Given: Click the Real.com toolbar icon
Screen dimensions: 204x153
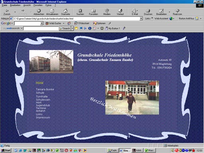Looking at the screenshot, I should click(x=177, y=12).
